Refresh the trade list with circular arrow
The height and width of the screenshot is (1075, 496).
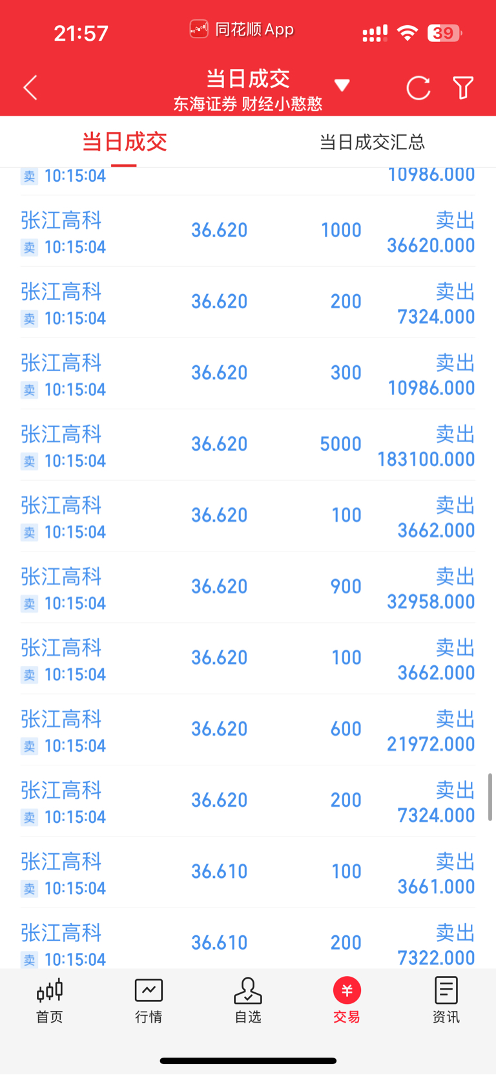418,88
